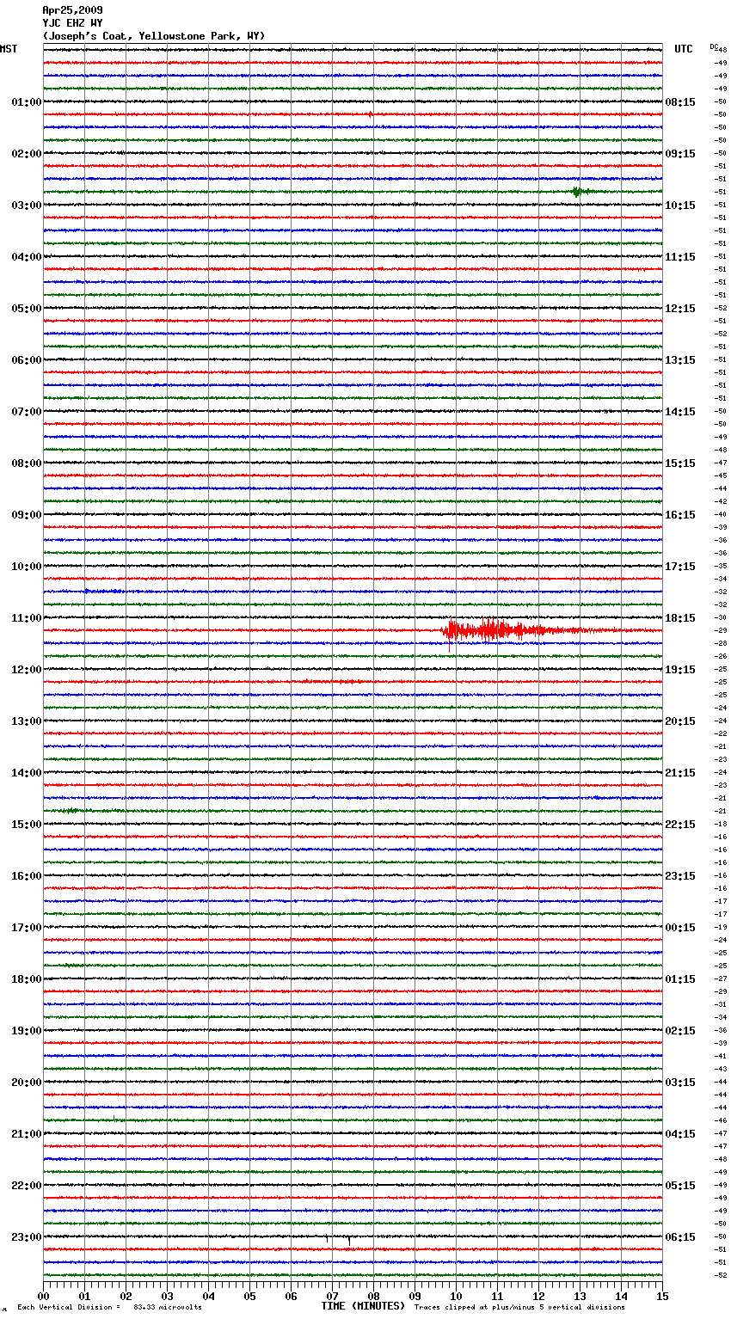The width and height of the screenshot is (731, 1319).
Task: Click the 10 minute tick label on axis
Action: point(456,1297)
